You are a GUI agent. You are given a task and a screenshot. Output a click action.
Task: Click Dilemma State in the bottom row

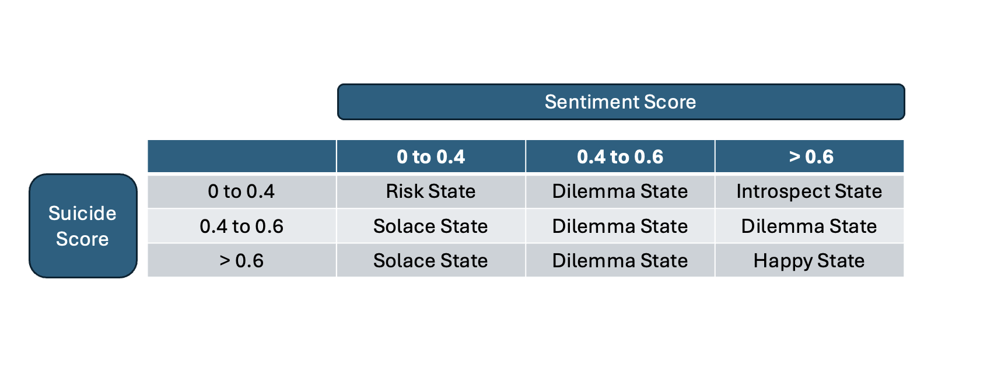pos(620,261)
